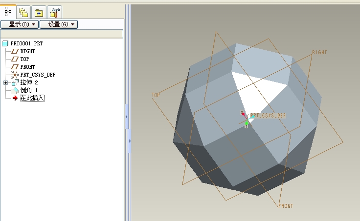Click the RIGHT datum plane icon
Viewport: 360px width, 221px height.
click(x=15, y=51)
